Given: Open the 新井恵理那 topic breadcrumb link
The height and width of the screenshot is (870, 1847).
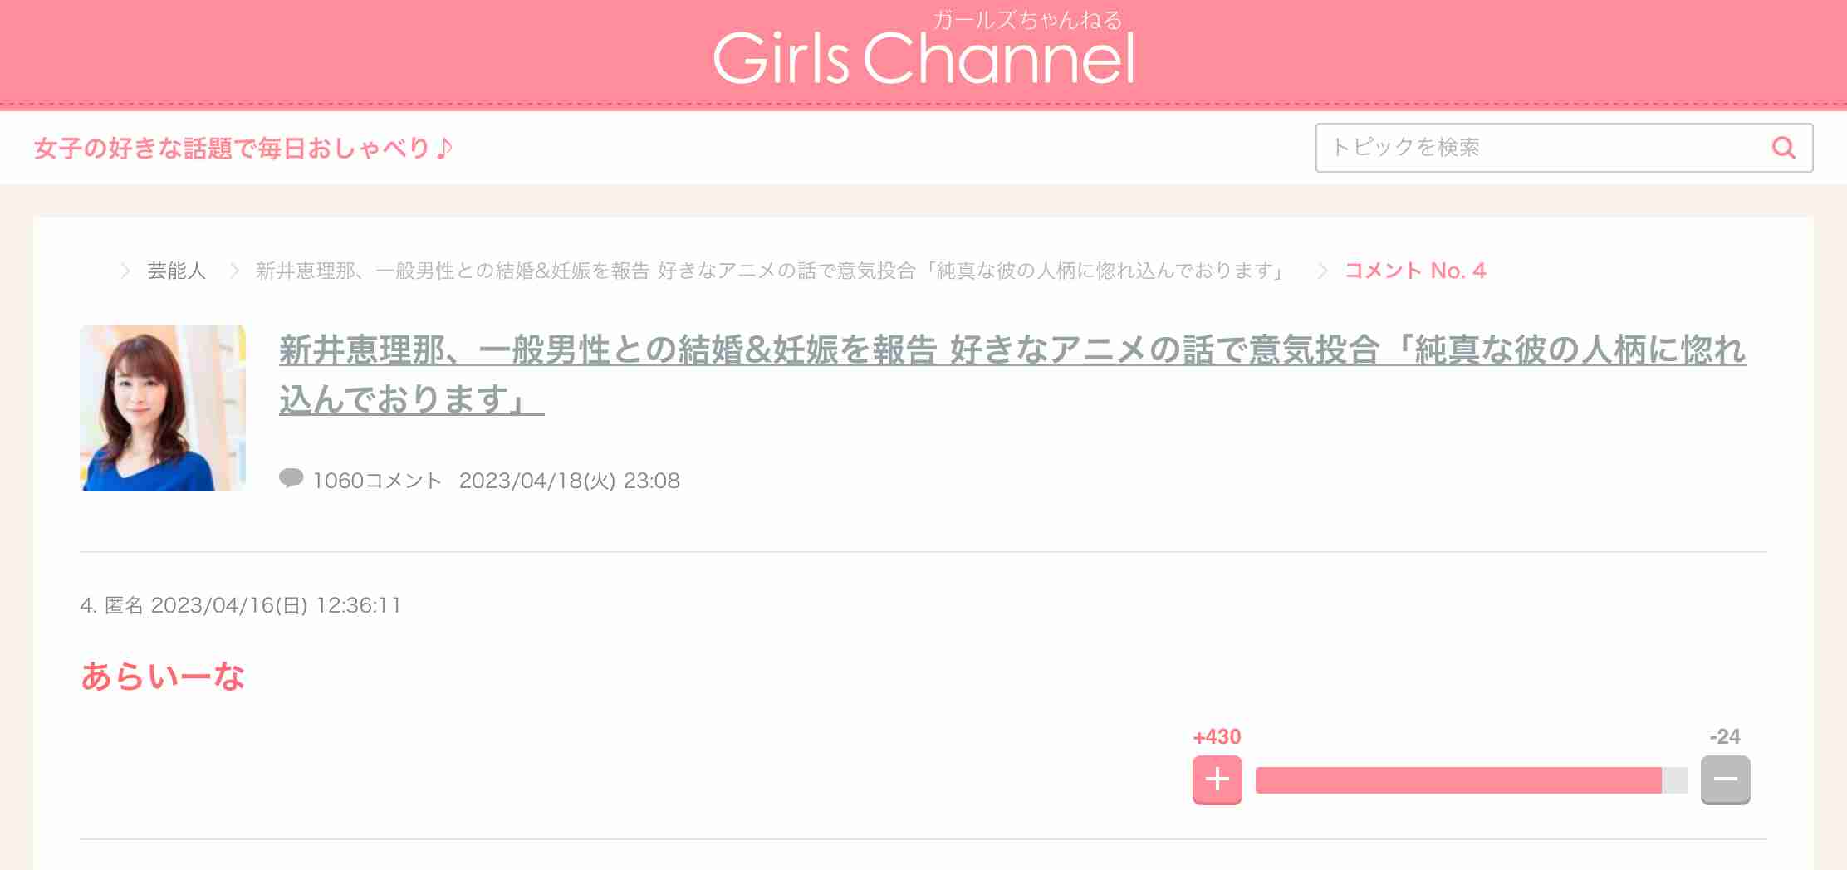Looking at the screenshot, I should click(772, 271).
